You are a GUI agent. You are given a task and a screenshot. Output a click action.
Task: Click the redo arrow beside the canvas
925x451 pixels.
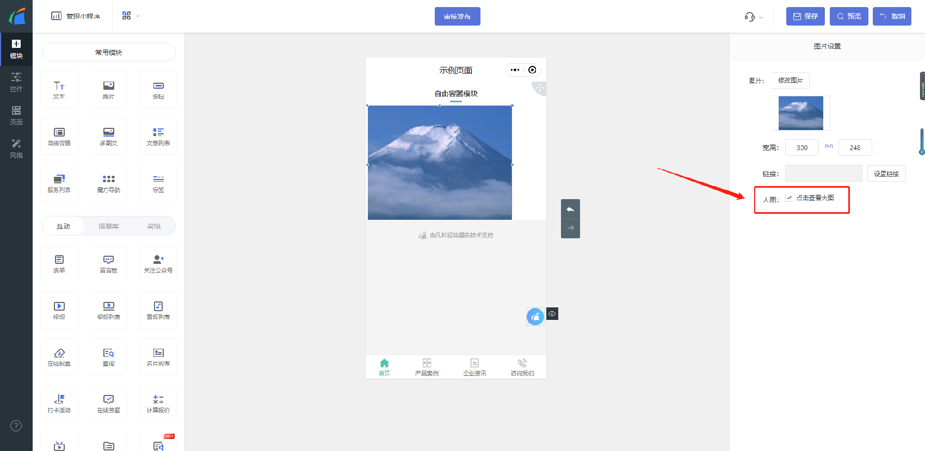point(570,228)
